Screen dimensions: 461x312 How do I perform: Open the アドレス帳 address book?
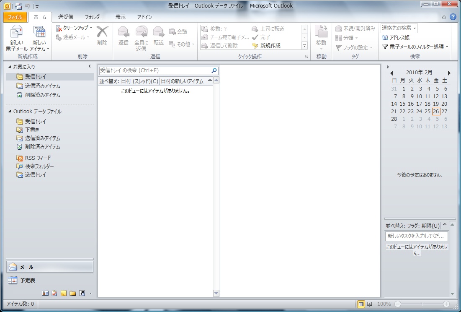(396, 38)
